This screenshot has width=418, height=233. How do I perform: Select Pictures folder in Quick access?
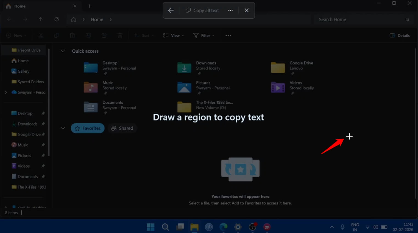[203, 87]
